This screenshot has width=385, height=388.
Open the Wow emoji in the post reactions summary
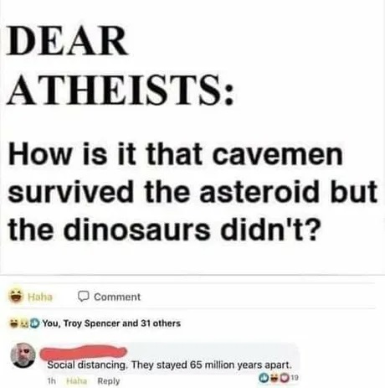[24, 323]
